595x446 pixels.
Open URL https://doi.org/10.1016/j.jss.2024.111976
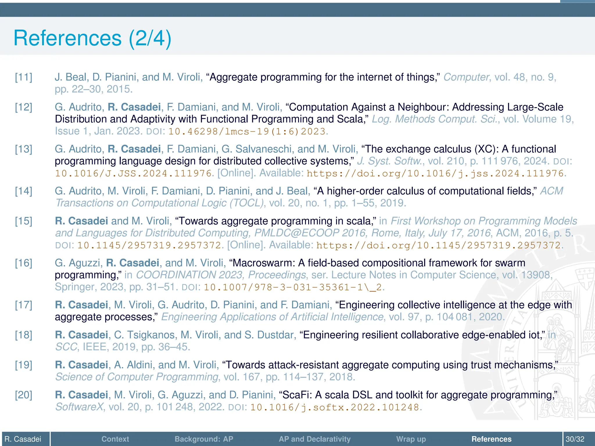pyautogui.click(x=435, y=173)
